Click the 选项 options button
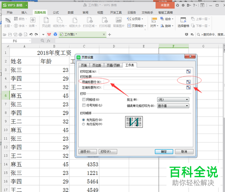The width and height of the screenshot is (225, 192). click(88, 152)
